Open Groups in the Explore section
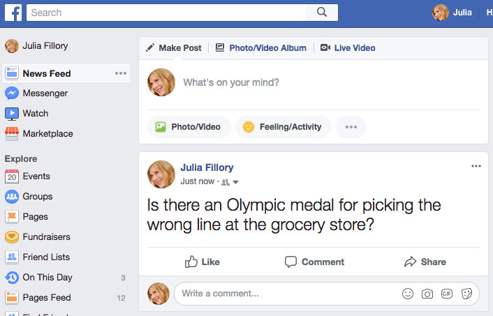The image size is (493, 316). click(x=37, y=197)
